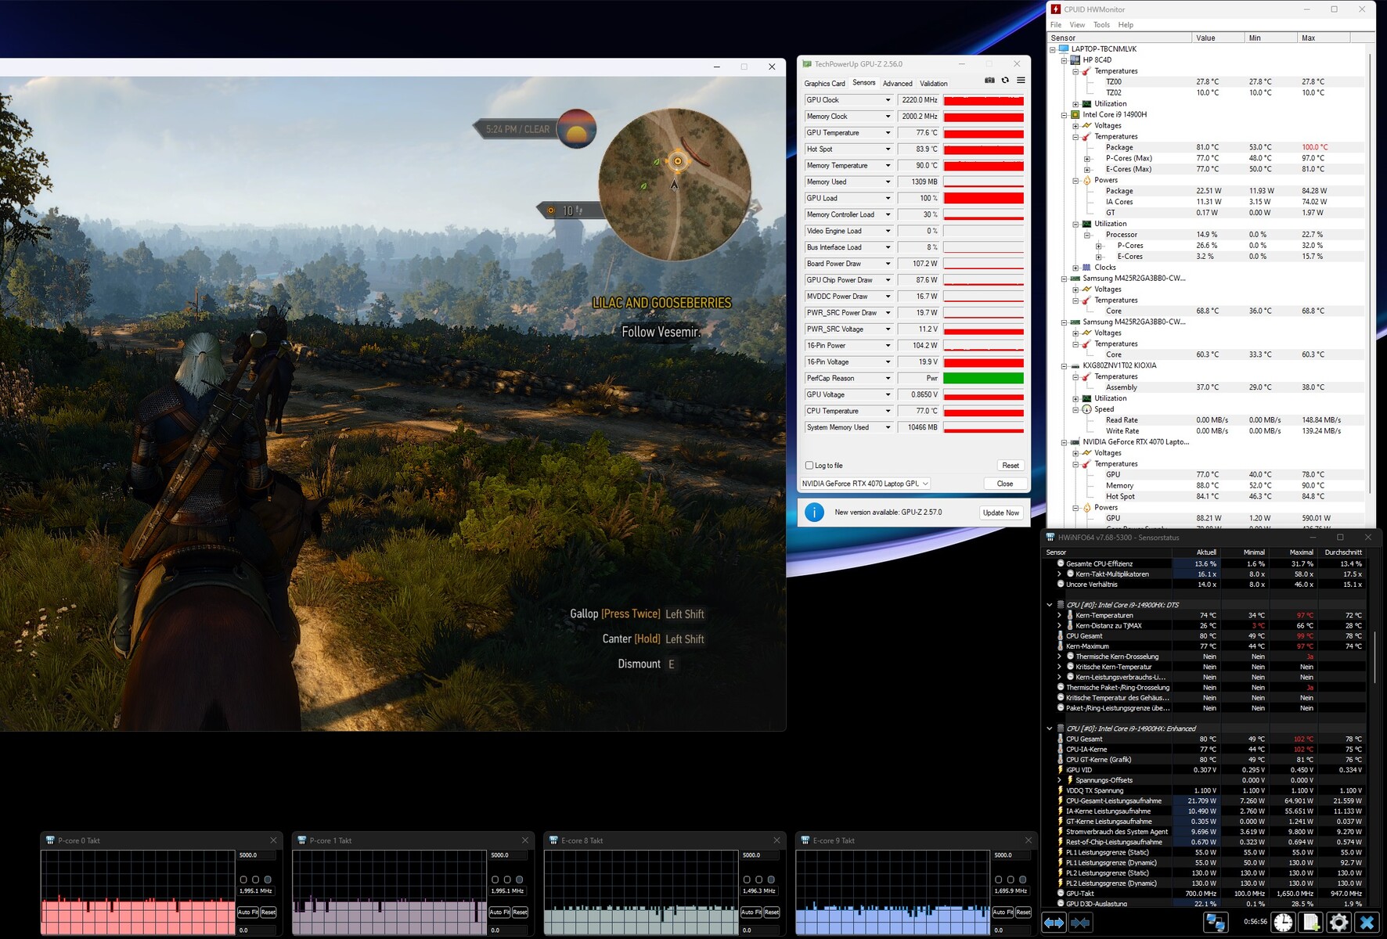Click Intel Core i9 14900H chip icon
Viewport: 1387px width, 939px height.
click(1075, 114)
